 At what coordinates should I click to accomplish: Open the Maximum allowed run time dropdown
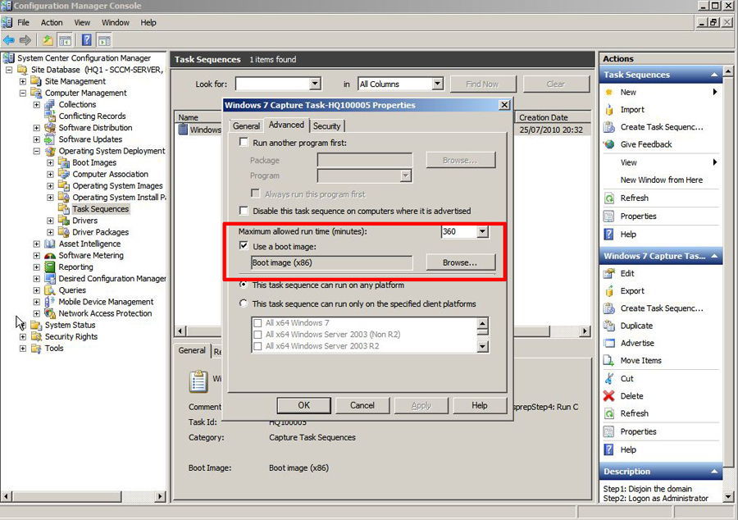pos(482,231)
